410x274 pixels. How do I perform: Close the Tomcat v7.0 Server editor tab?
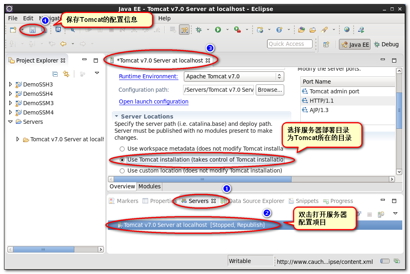[208, 60]
